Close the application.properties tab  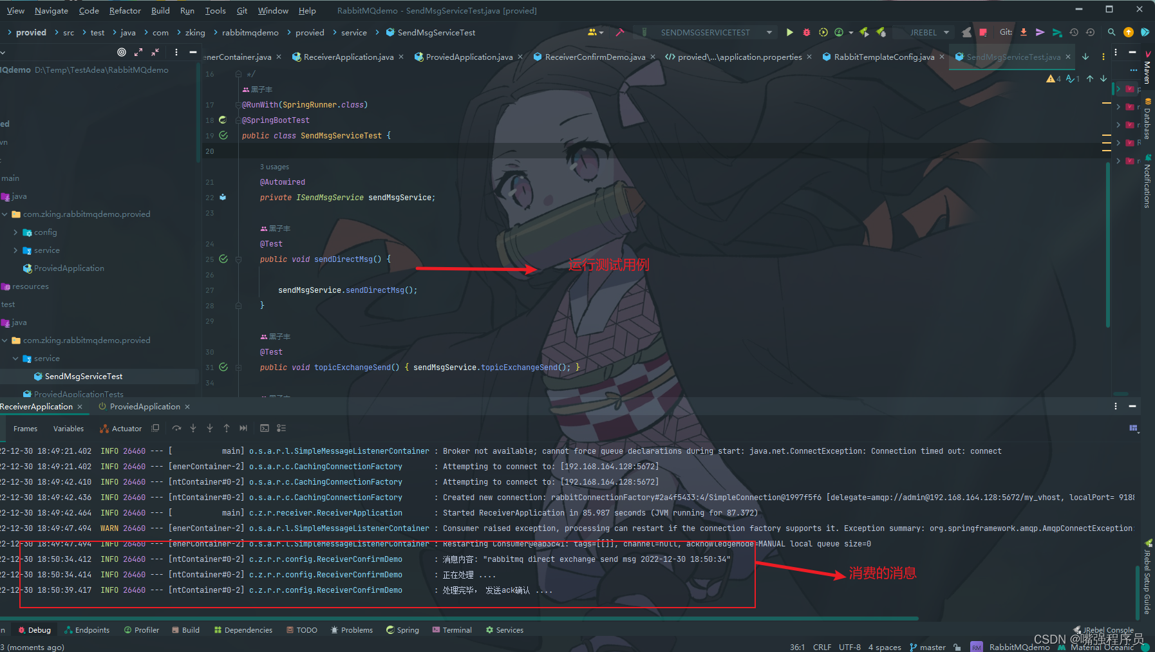[x=809, y=57]
